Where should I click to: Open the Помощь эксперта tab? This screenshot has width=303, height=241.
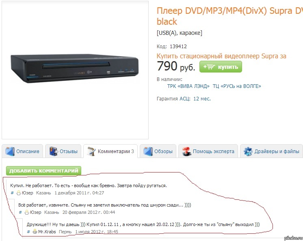pyautogui.click(x=208, y=151)
